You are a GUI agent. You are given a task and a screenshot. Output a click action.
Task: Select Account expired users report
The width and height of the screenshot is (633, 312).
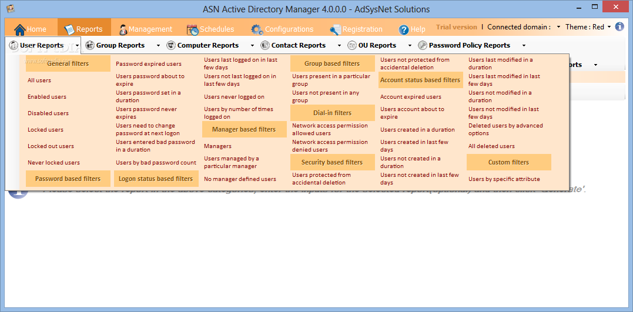coord(411,97)
